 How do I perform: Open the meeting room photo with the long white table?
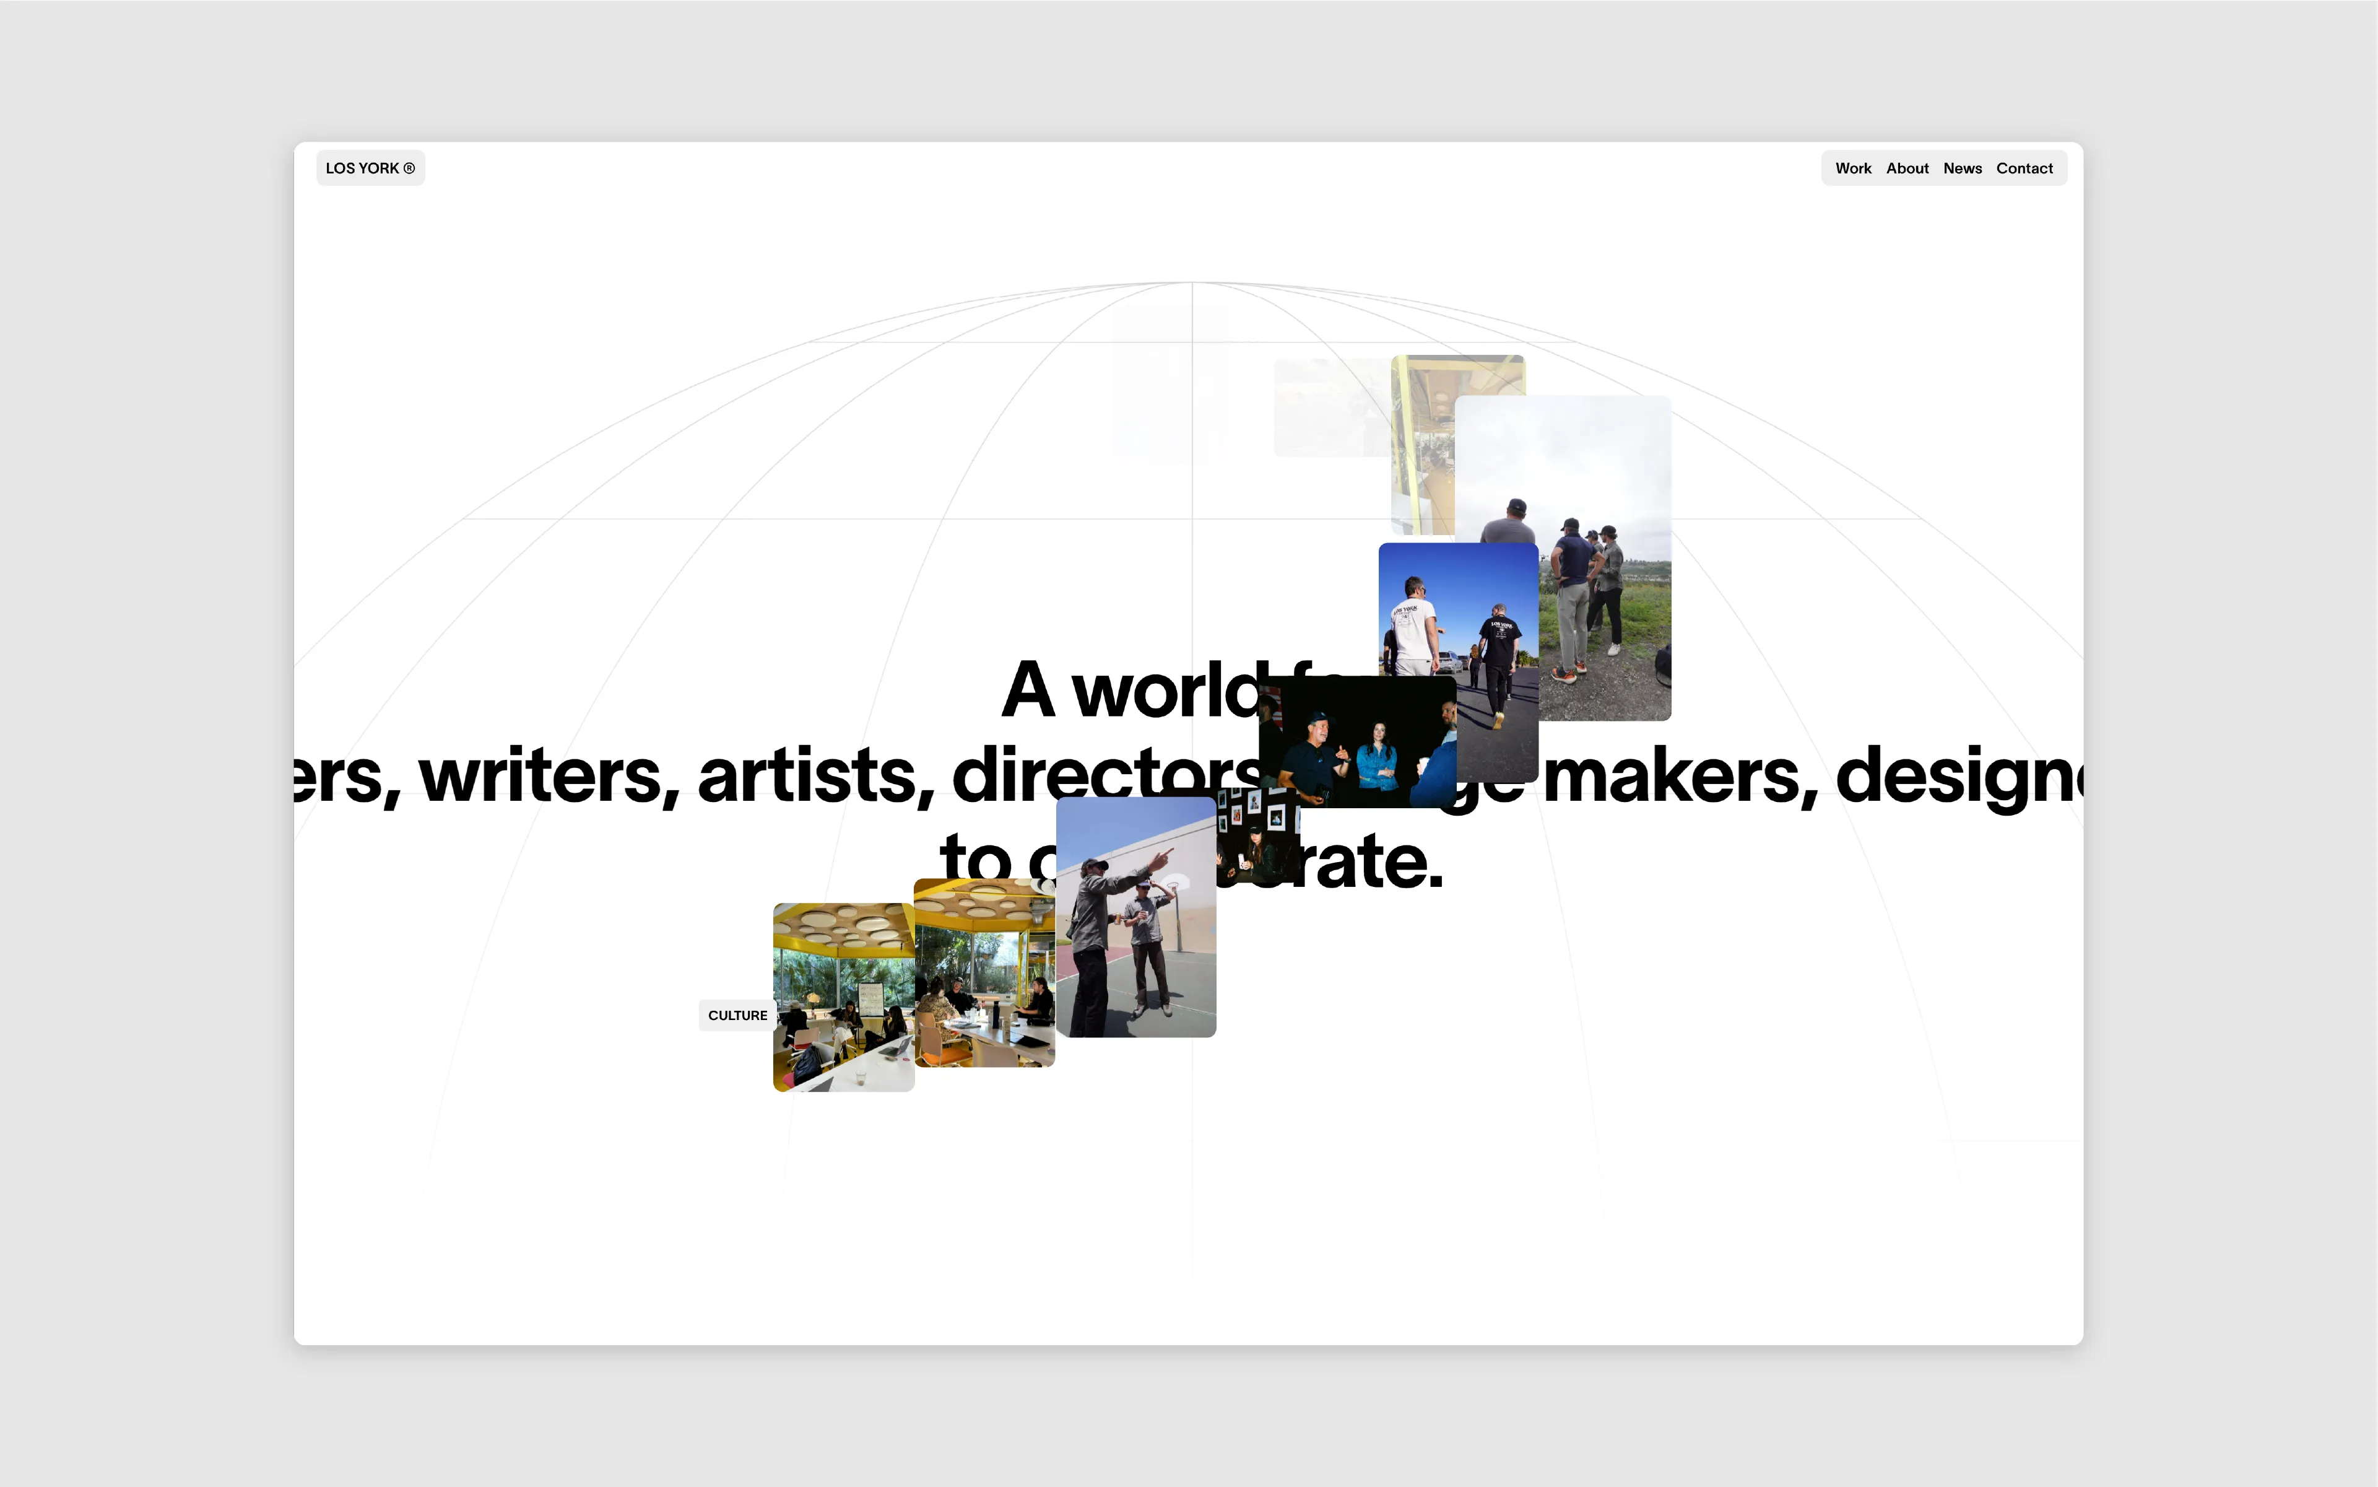pos(984,972)
